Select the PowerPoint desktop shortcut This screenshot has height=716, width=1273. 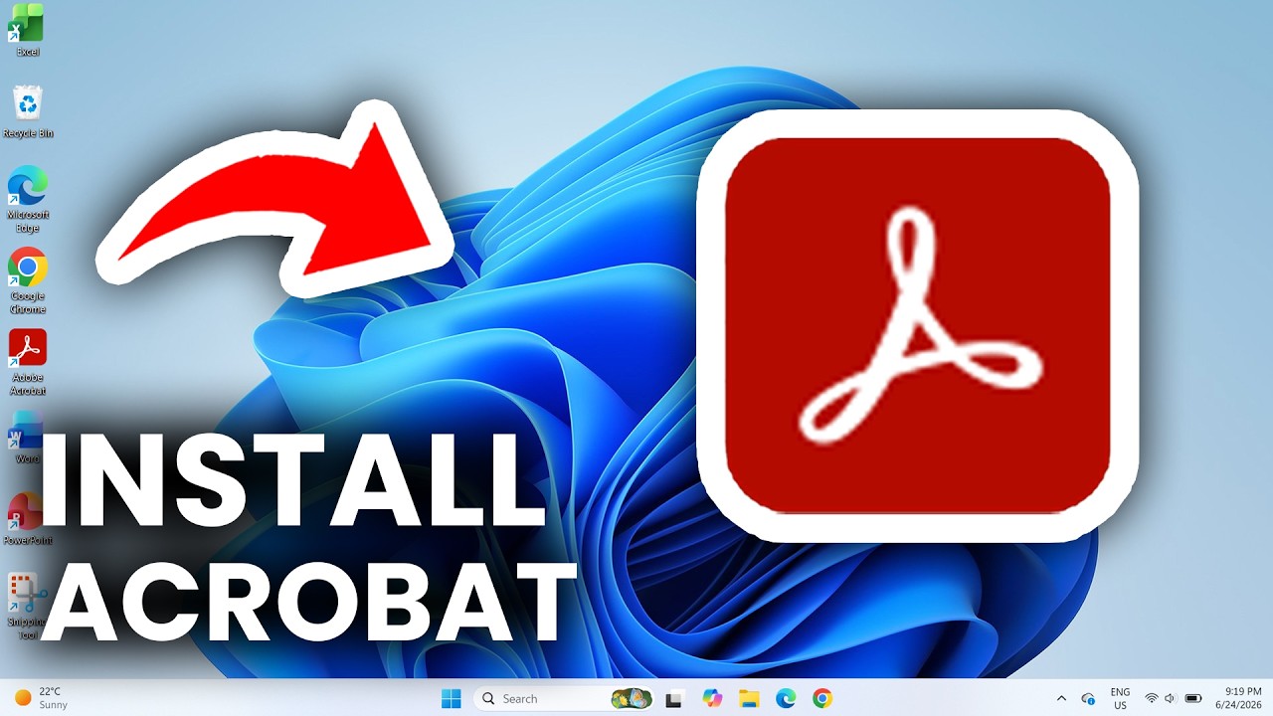click(27, 519)
